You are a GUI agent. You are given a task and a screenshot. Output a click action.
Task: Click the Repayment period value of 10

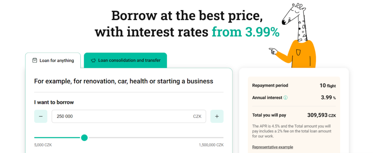(323, 86)
